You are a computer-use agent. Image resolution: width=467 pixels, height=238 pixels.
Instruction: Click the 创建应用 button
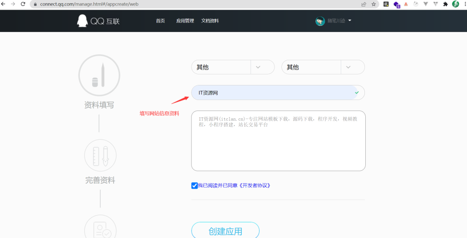(x=225, y=230)
